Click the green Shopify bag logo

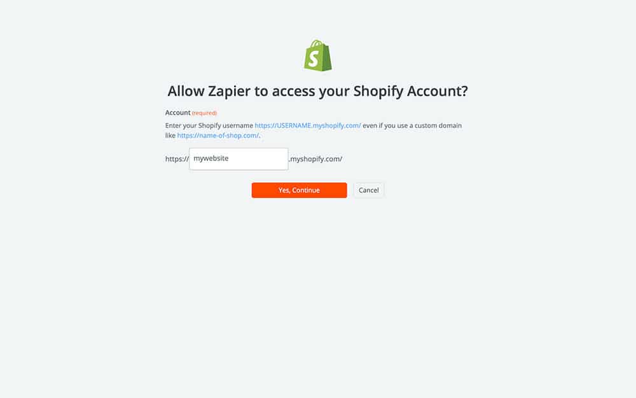point(317,55)
